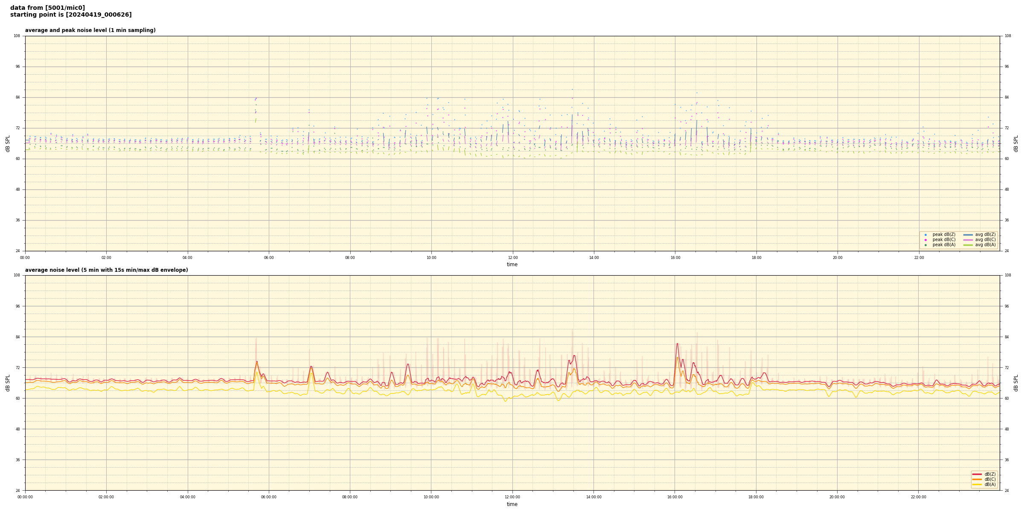Click the green peak dB(A) legend dot
Image resolution: width=1024 pixels, height=512 pixels.
(x=925, y=245)
